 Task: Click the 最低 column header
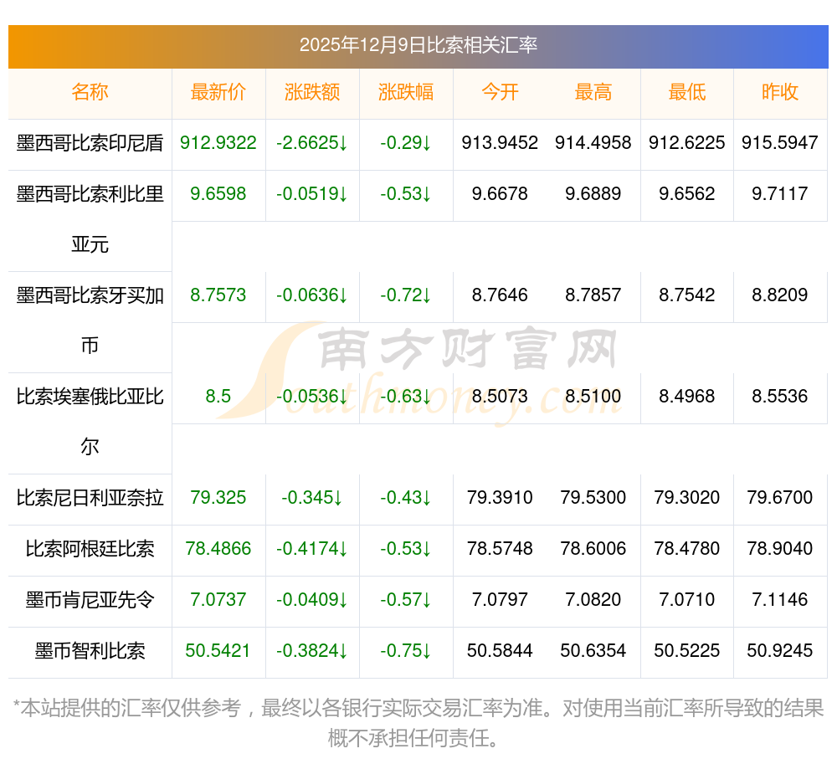[x=686, y=93]
